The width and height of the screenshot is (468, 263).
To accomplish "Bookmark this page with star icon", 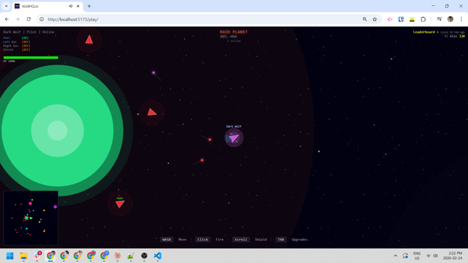I will [x=375, y=19].
